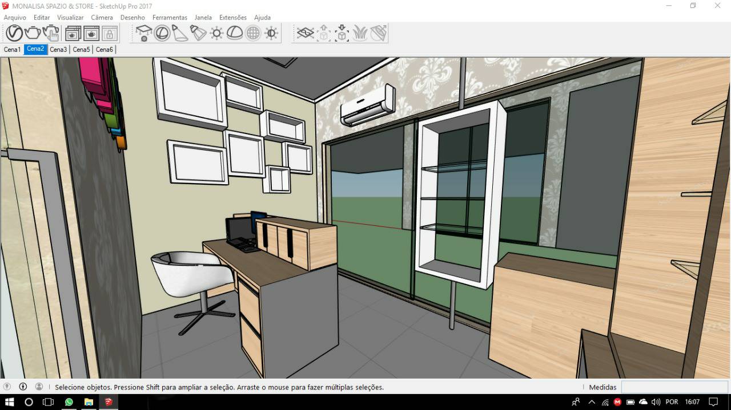Open the V-Ray Asset Editor icon
The height and width of the screenshot is (410, 731).
click(x=14, y=33)
